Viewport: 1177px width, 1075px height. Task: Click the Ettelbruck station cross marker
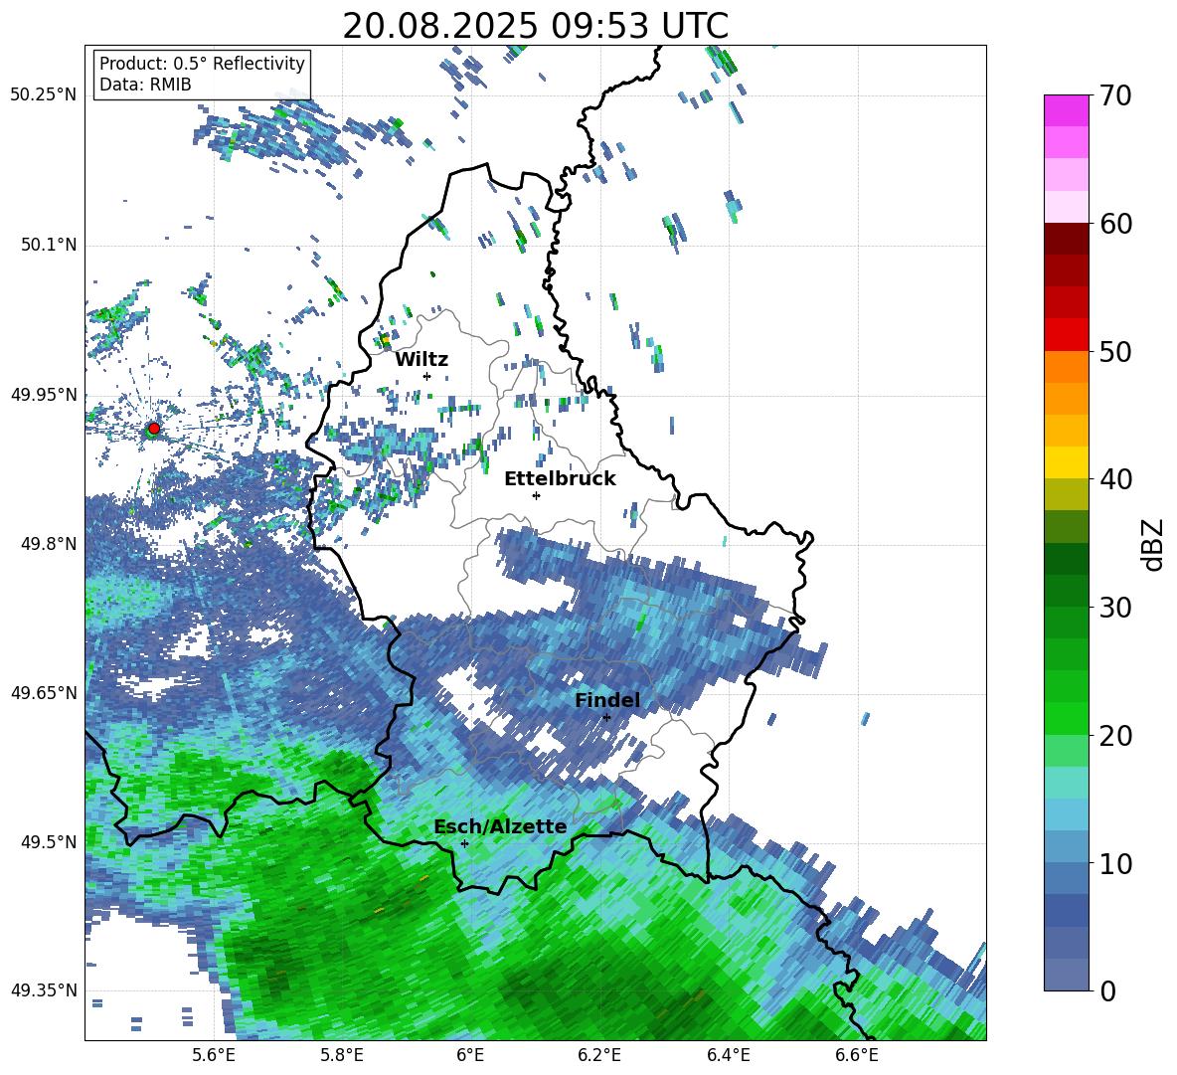click(x=536, y=495)
